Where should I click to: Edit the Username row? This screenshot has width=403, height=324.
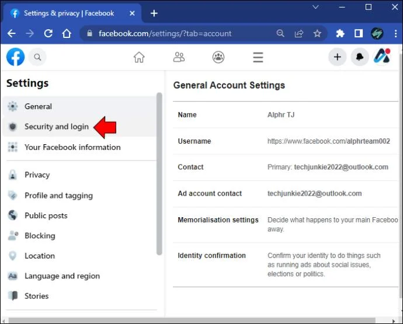286,141
